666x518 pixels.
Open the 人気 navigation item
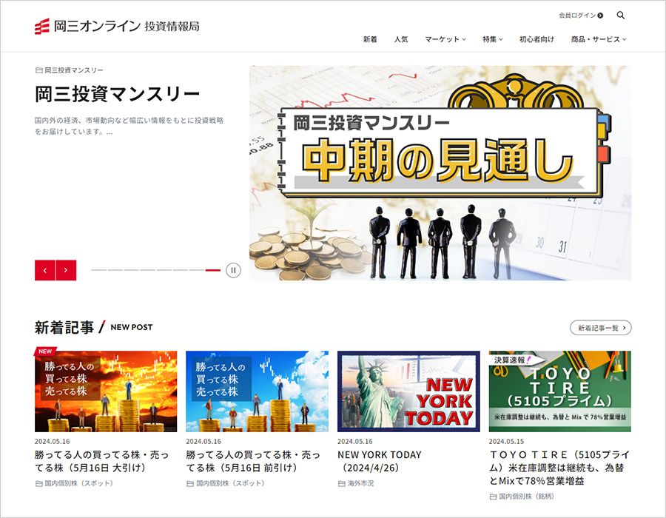[x=401, y=39]
